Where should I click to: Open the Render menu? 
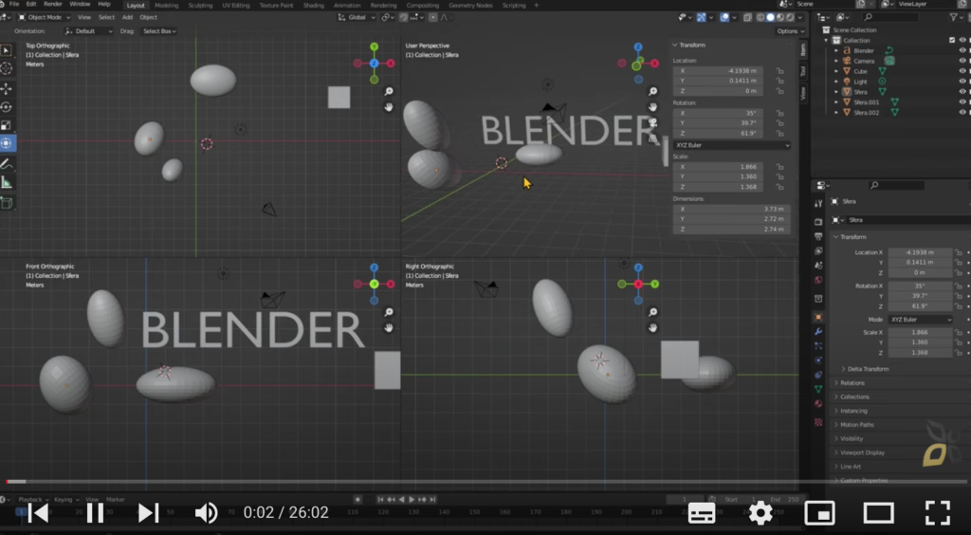click(x=53, y=5)
